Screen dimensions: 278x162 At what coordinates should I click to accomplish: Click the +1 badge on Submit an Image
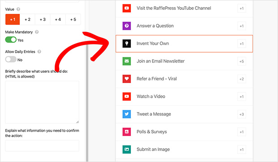242,150
